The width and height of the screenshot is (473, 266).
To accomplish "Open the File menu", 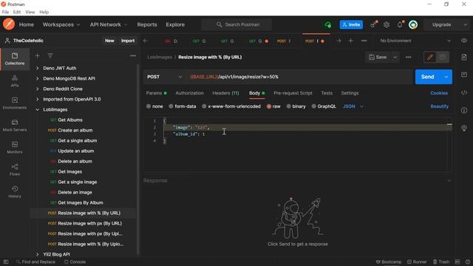I will tap(5, 12).
